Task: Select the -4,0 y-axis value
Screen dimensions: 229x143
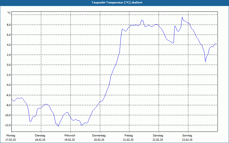Action: [x=8, y=85]
